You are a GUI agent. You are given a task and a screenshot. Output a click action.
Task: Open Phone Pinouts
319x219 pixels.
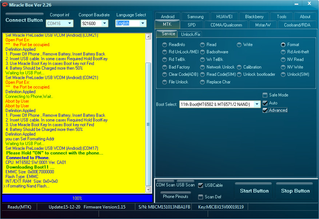(x=176, y=196)
